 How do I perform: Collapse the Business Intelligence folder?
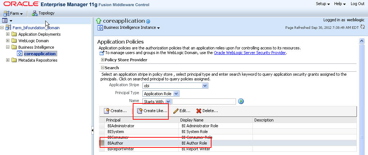coord(8,47)
